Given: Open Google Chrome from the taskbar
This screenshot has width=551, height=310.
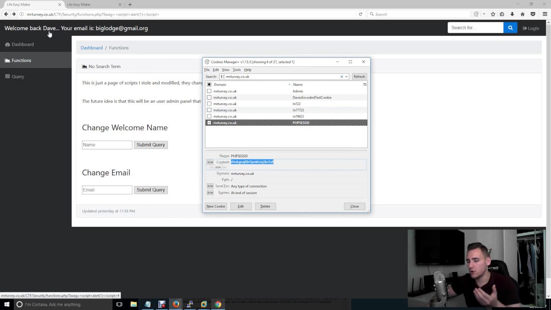Looking at the screenshot, I should (x=218, y=304).
